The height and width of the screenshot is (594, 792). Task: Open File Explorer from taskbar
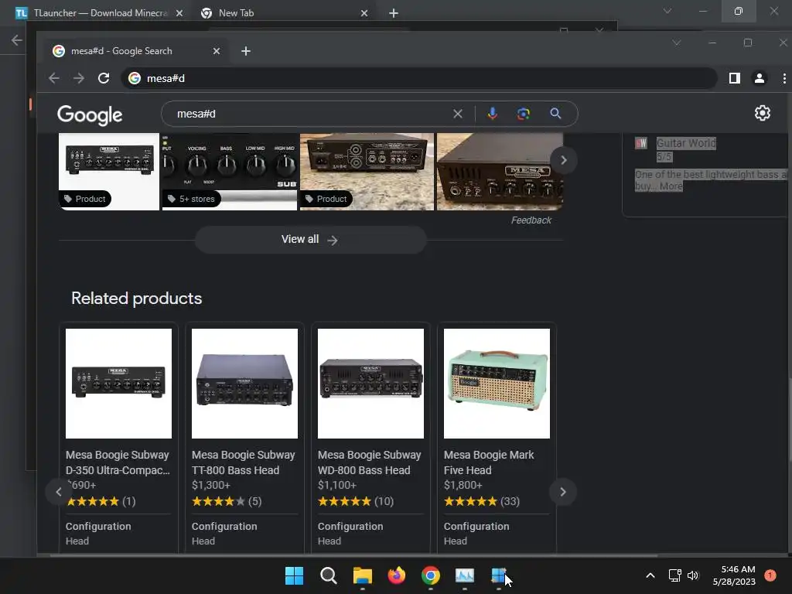[362, 575]
